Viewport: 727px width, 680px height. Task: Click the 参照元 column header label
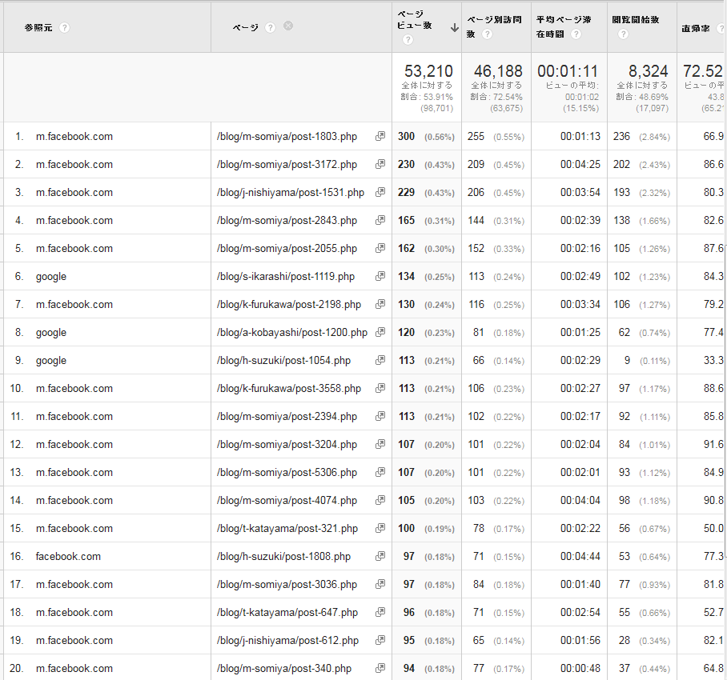click(38, 27)
